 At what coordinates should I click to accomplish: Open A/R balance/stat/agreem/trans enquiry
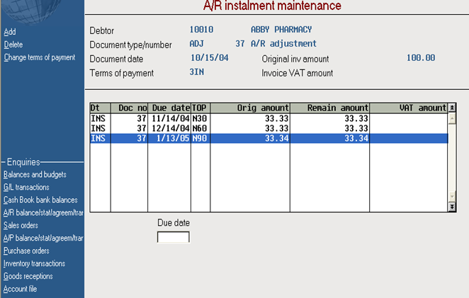pyautogui.click(x=43, y=212)
